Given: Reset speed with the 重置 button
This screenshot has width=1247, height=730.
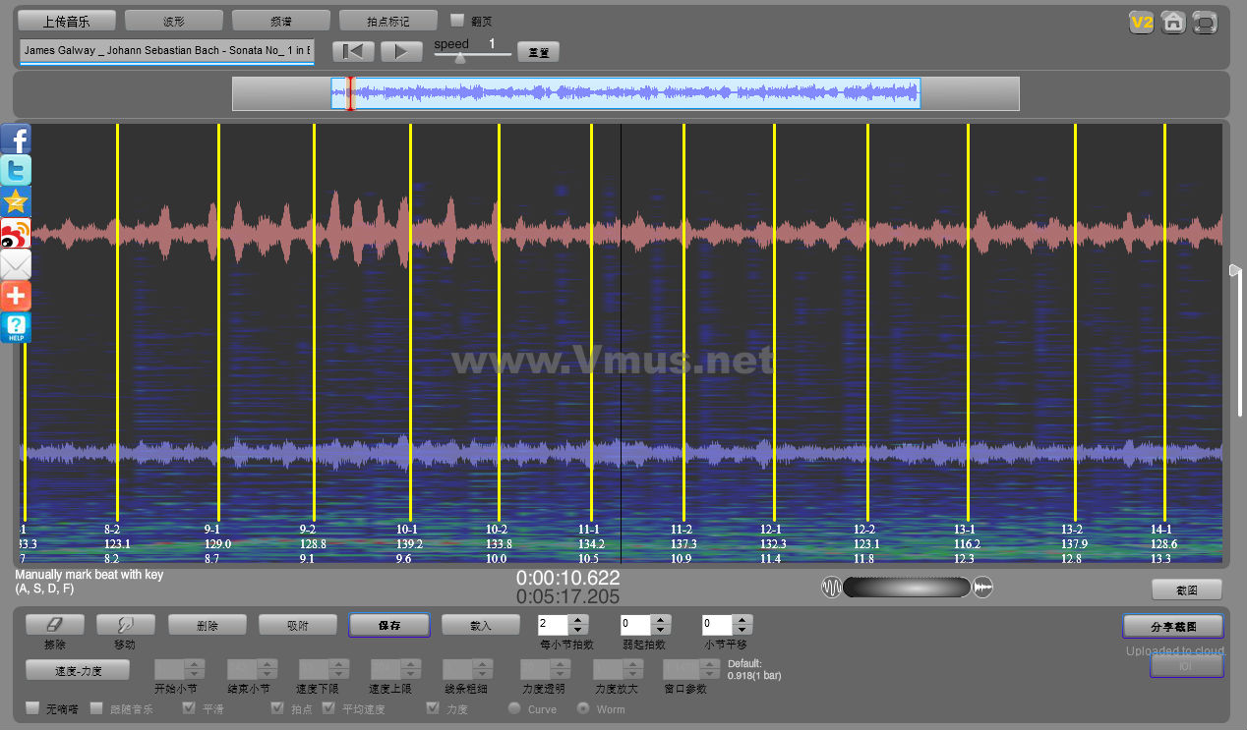Looking at the screenshot, I should (538, 52).
